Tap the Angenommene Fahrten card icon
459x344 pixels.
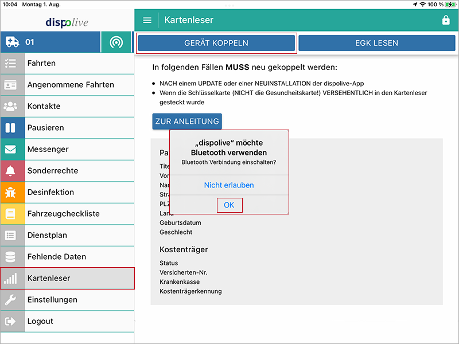[x=10, y=85]
